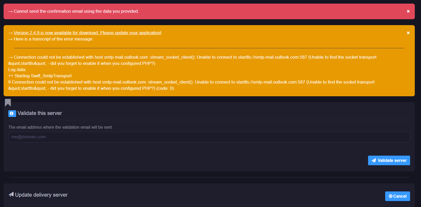The image size is (421, 207).
Task: Close the orange error transcript notification
Action: (408, 33)
